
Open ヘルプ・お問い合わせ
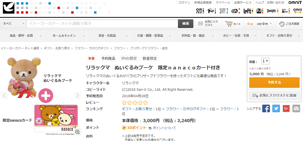tap(270, 3)
